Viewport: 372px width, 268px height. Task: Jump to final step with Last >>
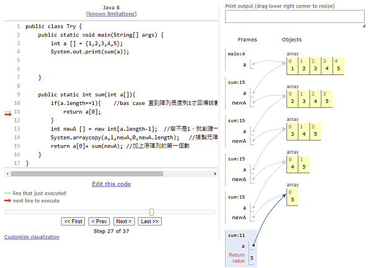pyautogui.click(x=149, y=221)
